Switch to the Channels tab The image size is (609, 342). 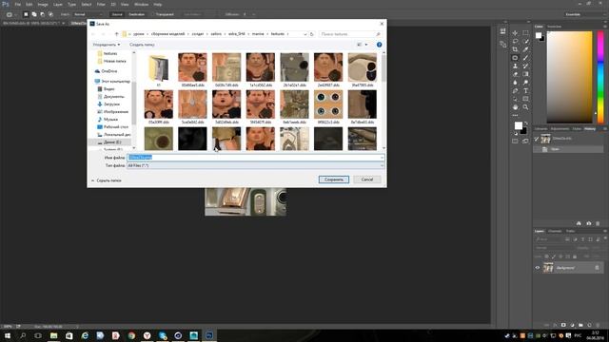pyautogui.click(x=555, y=231)
